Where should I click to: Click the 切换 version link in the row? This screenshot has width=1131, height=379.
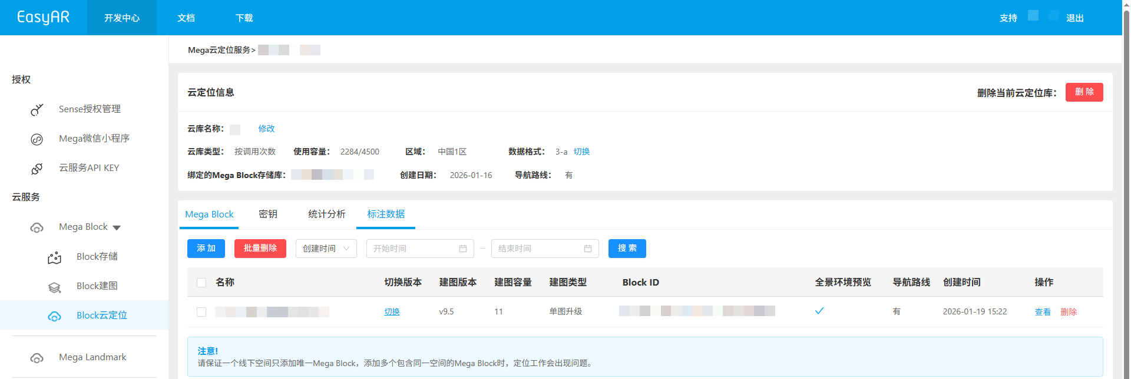(392, 312)
